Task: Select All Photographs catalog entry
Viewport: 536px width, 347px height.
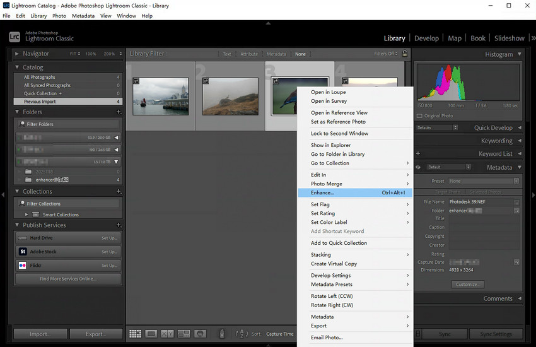Action: click(x=68, y=77)
